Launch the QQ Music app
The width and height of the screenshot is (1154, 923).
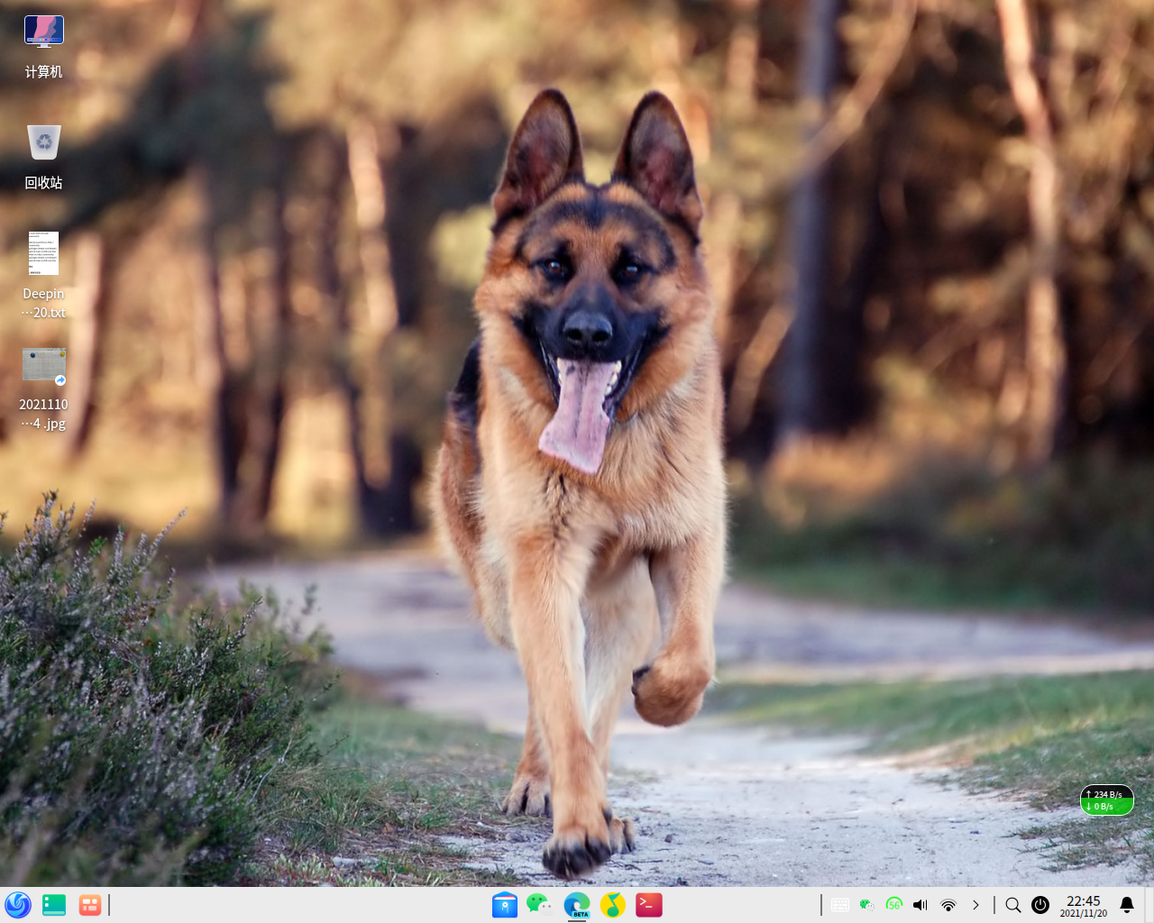613,905
